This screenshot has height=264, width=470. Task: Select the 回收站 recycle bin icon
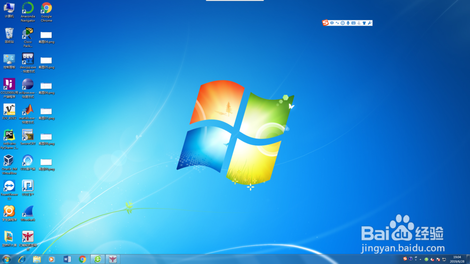(9, 36)
